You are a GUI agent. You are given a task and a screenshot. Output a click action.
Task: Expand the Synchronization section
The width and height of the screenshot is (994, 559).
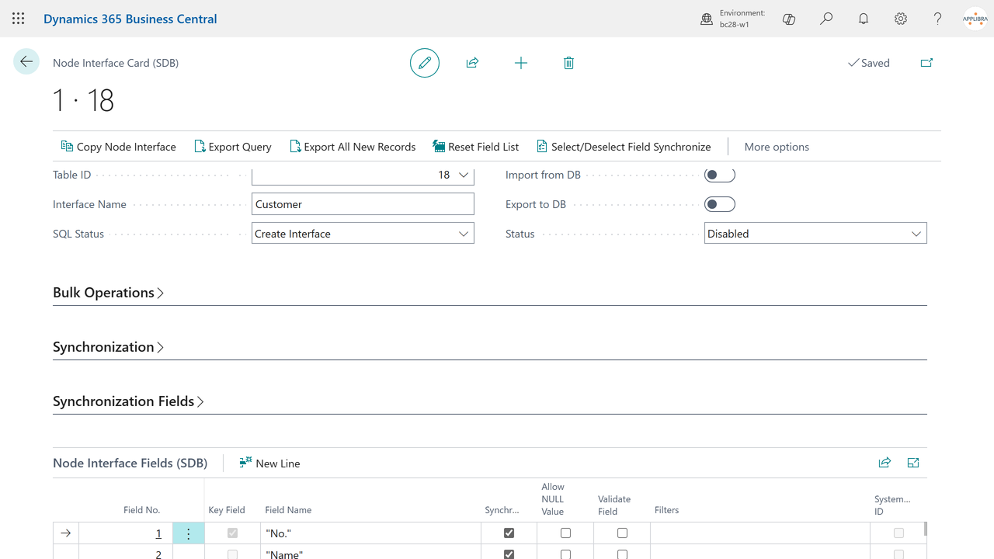coord(108,347)
